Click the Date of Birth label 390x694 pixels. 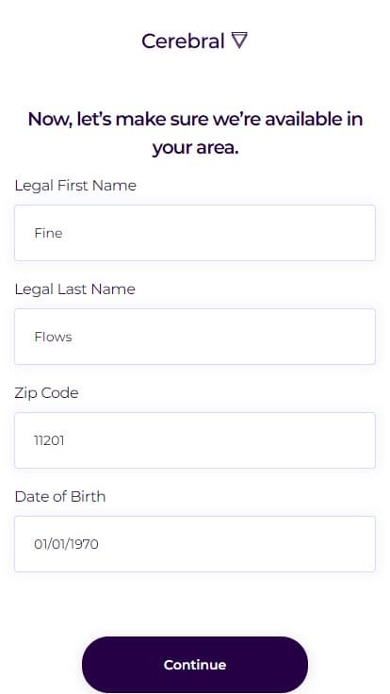[x=60, y=497]
